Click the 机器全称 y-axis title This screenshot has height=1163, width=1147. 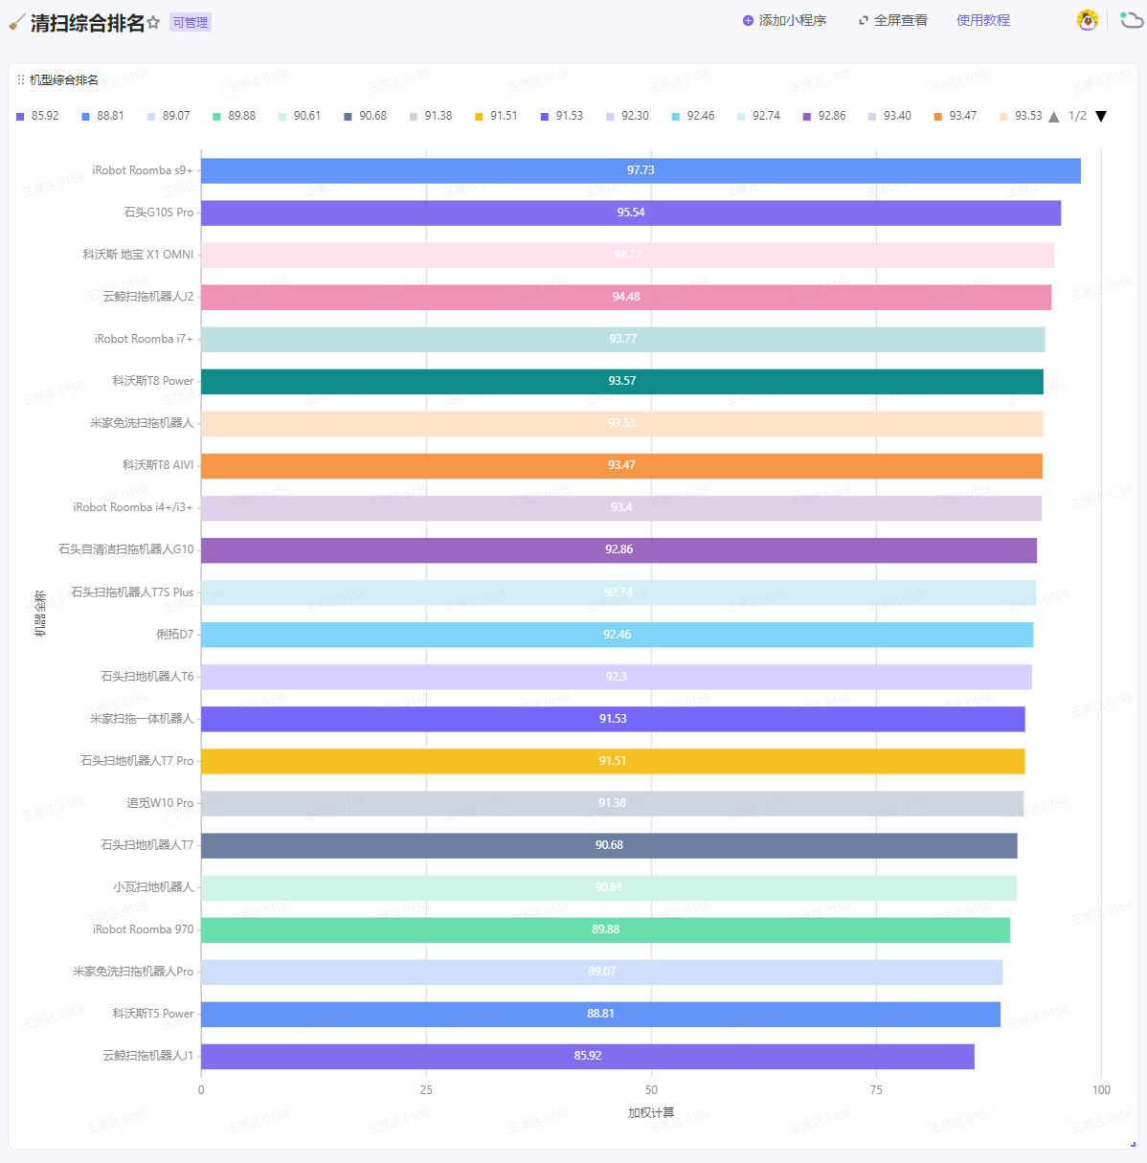coord(39,613)
